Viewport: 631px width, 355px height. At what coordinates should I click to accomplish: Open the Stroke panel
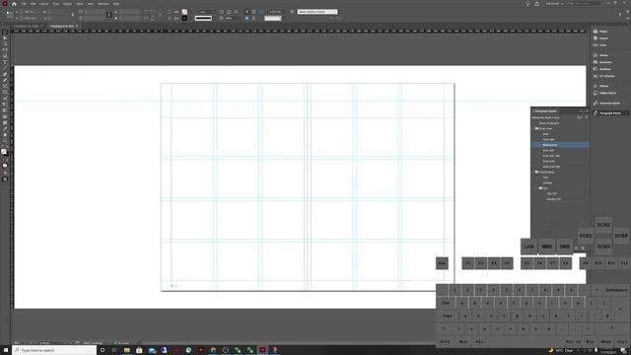click(600, 55)
